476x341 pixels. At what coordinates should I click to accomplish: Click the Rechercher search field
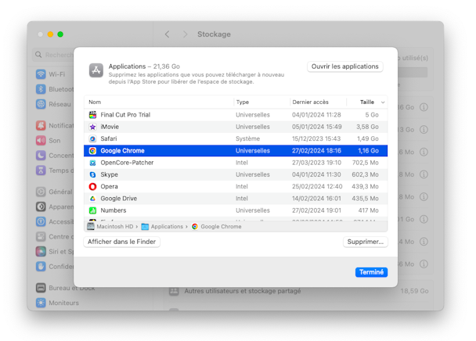(x=53, y=55)
